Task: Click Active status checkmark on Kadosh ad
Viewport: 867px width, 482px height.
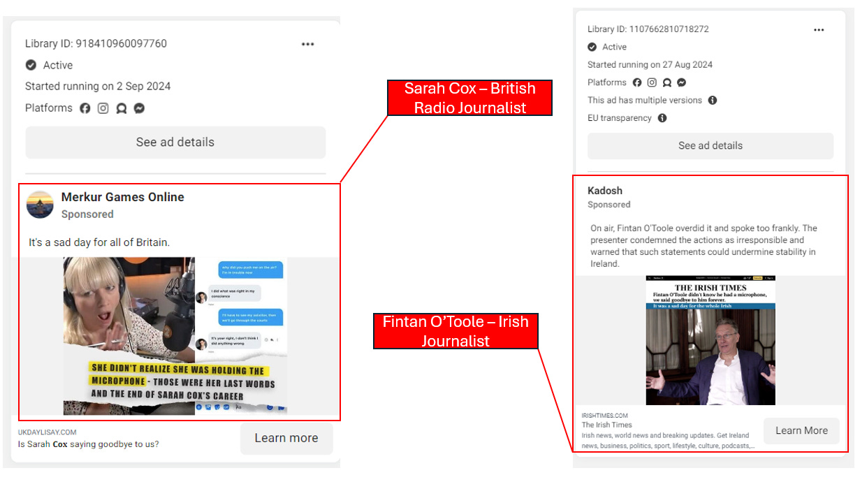Action: [592, 47]
